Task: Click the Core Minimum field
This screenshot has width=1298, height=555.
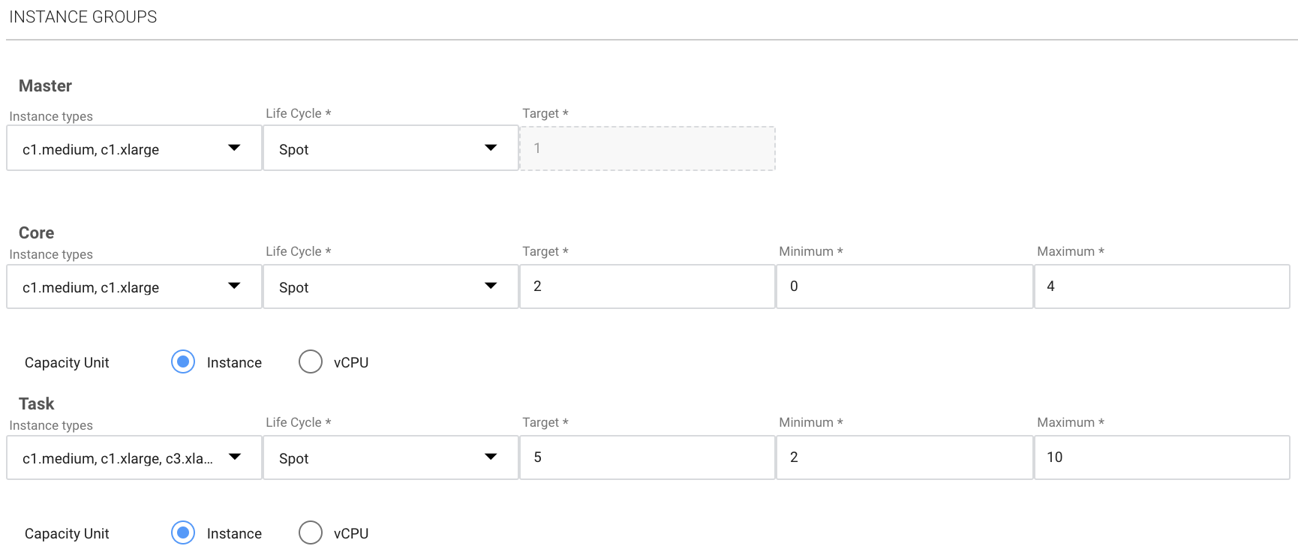Action: (904, 286)
